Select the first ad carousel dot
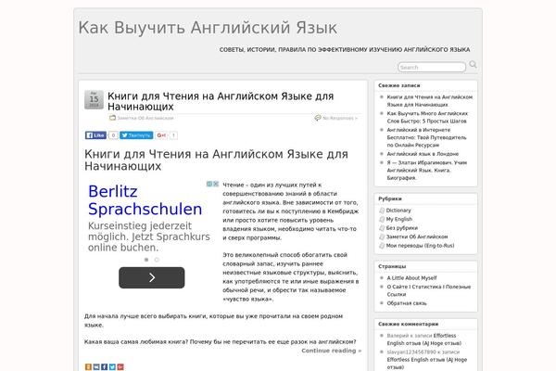The width and height of the screenshot is (556, 371). point(146,260)
